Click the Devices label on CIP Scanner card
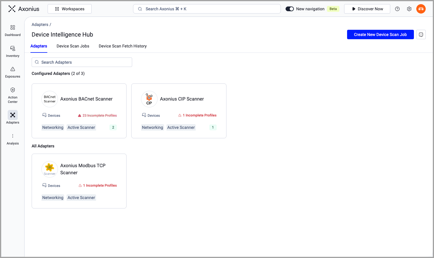 pyautogui.click(x=154, y=116)
